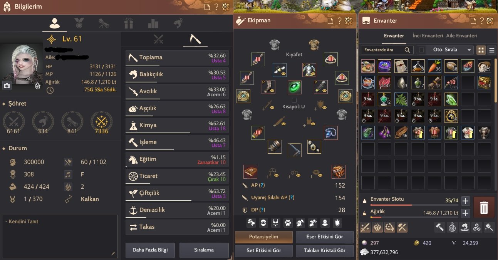Select the grid view icon in Envanter
498x260 pixels.
481,50
